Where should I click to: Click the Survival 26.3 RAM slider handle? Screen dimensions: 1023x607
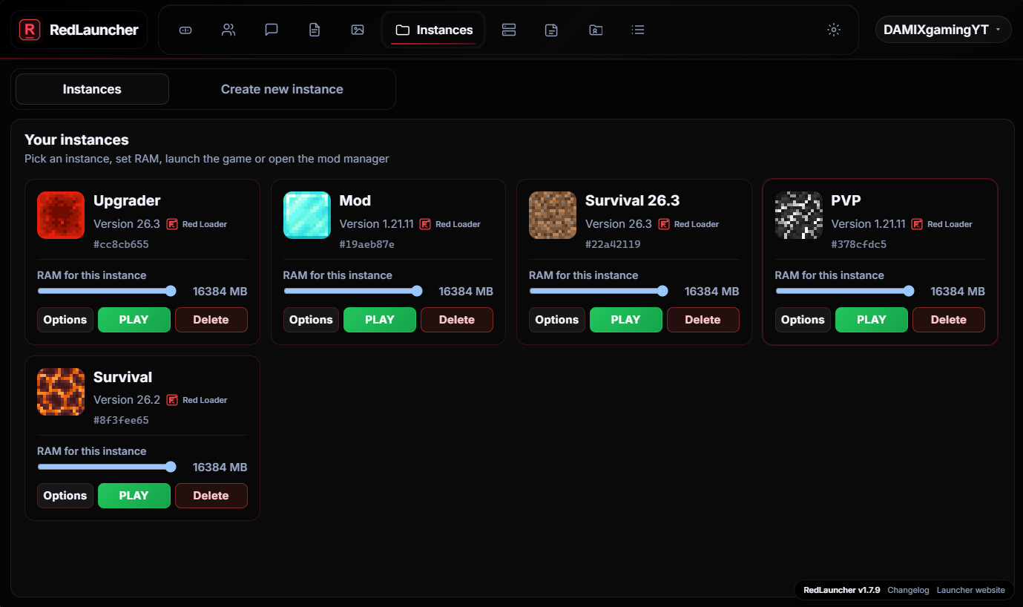pyautogui.click(x=662, y=291)
